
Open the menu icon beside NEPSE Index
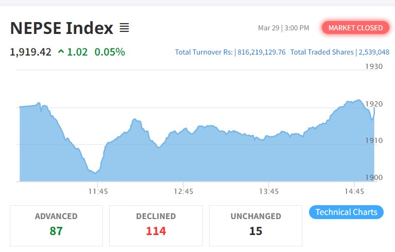(x=124, y=28)
